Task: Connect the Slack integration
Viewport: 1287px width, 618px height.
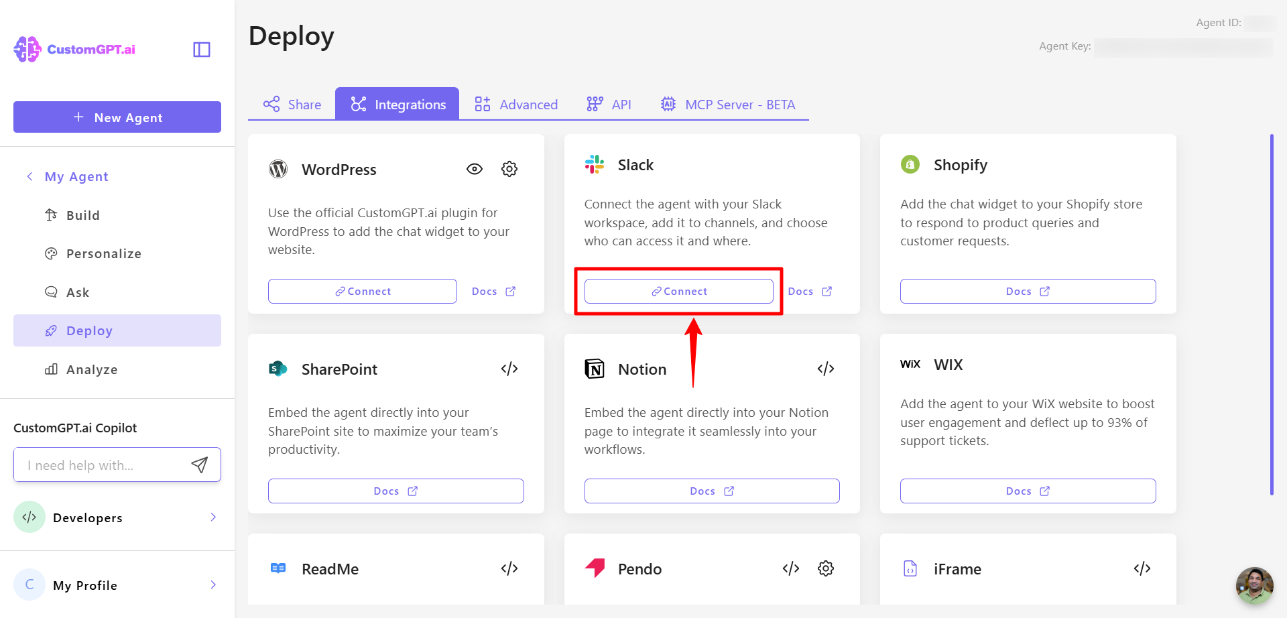Action: click(x=679, y=291)
